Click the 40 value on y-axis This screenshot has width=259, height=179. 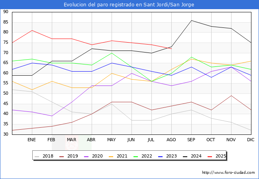point(6,114)
